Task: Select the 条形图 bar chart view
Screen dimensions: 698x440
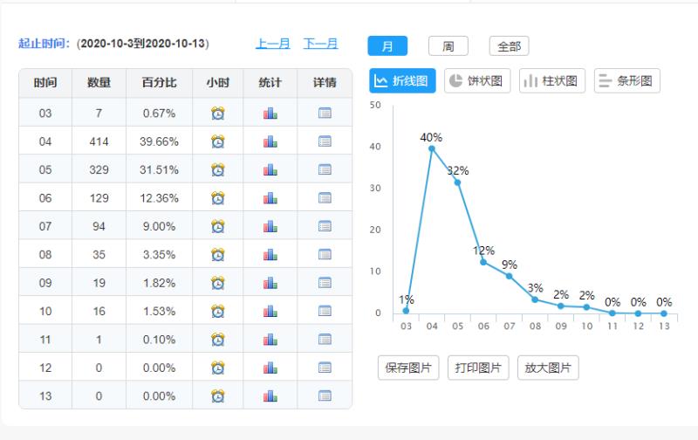Action: (627, 81)
